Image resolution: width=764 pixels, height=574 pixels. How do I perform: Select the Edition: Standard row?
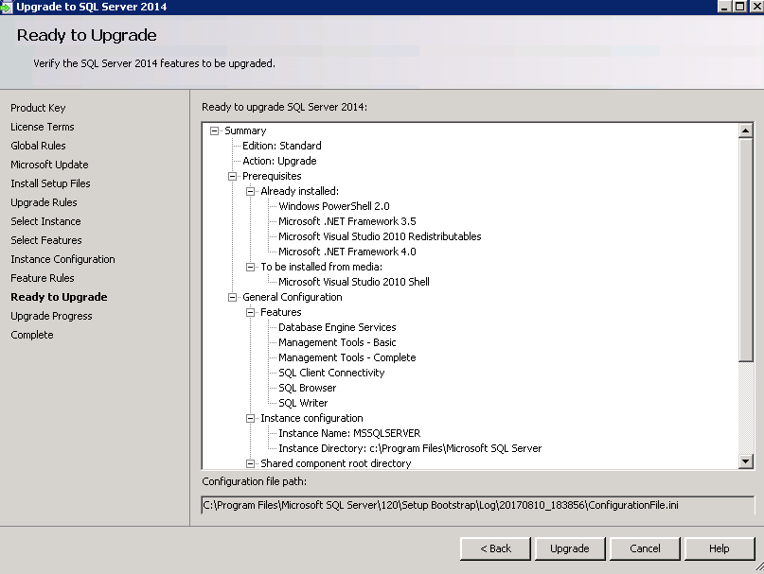click(x=281, y=146)
